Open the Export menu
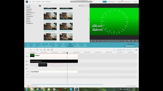163x91 pixels. tap(38, 2)
